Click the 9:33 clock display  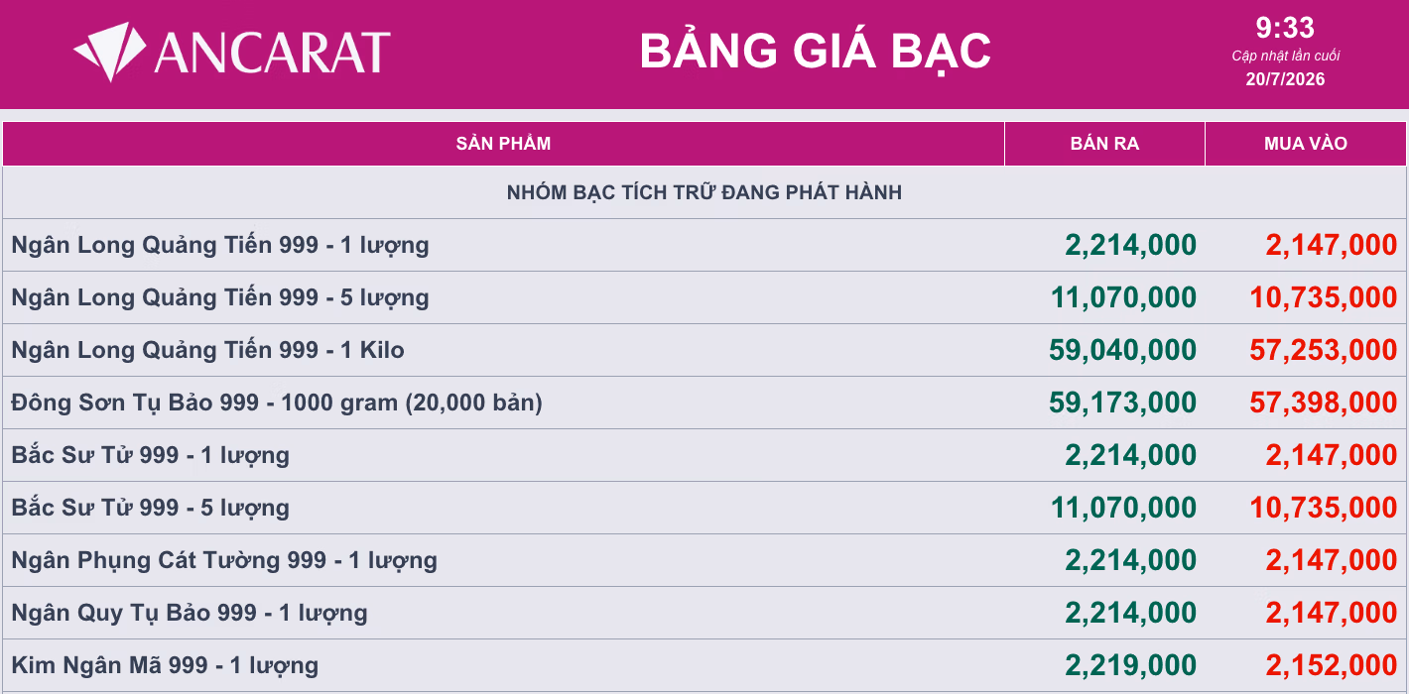tap(1285, 27)
